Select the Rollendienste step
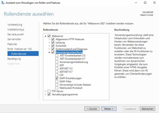Viewport: 159px width, 113px height. click(x=23, y=53)
